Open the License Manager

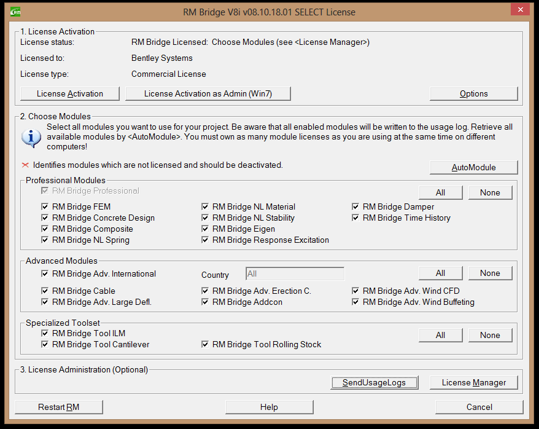tap(474, 382)
